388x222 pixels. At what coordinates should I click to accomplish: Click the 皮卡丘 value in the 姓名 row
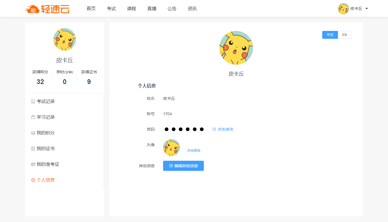[169, 98]
